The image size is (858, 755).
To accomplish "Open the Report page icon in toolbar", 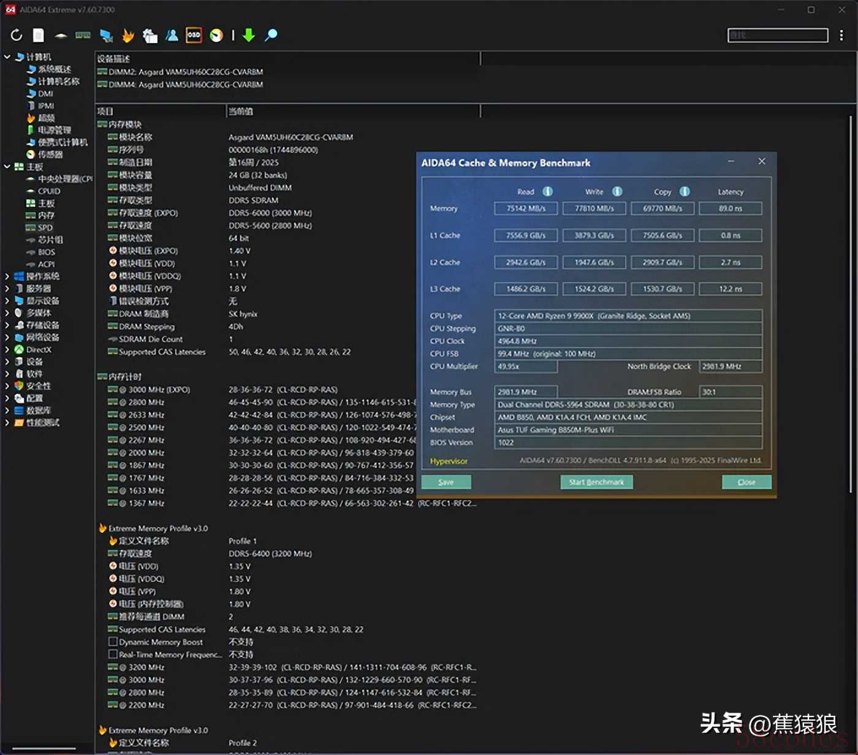I will tap(39, 36).
